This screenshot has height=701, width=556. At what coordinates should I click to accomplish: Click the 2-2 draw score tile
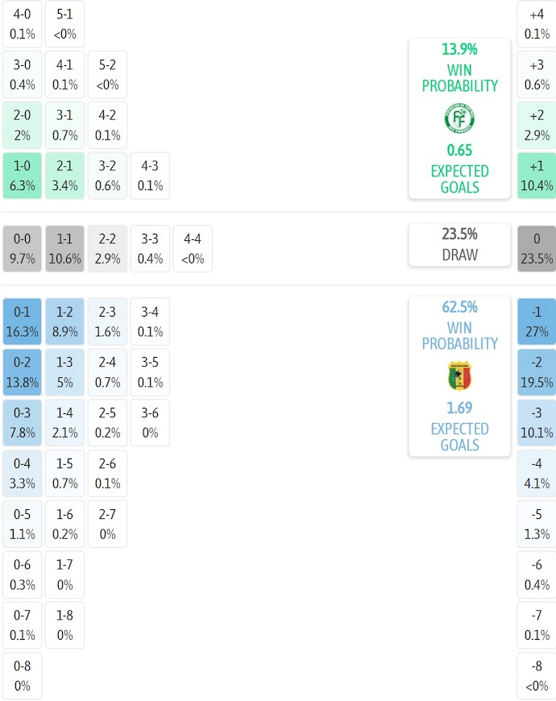click(x=108, y=249)
